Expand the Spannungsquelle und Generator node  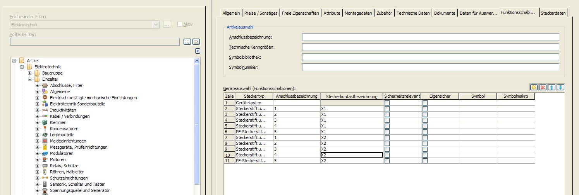pyautogui.click(x=38, y=190)
